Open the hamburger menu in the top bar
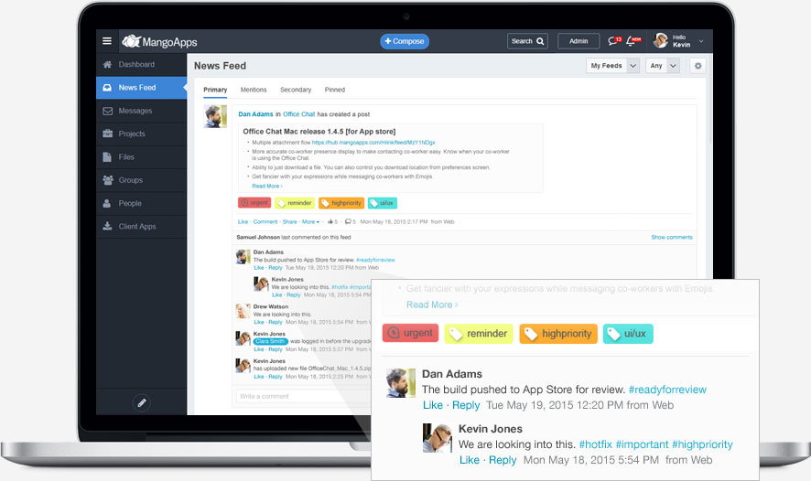Viewport: 811px width, 481px height. (x=107, y=41)
